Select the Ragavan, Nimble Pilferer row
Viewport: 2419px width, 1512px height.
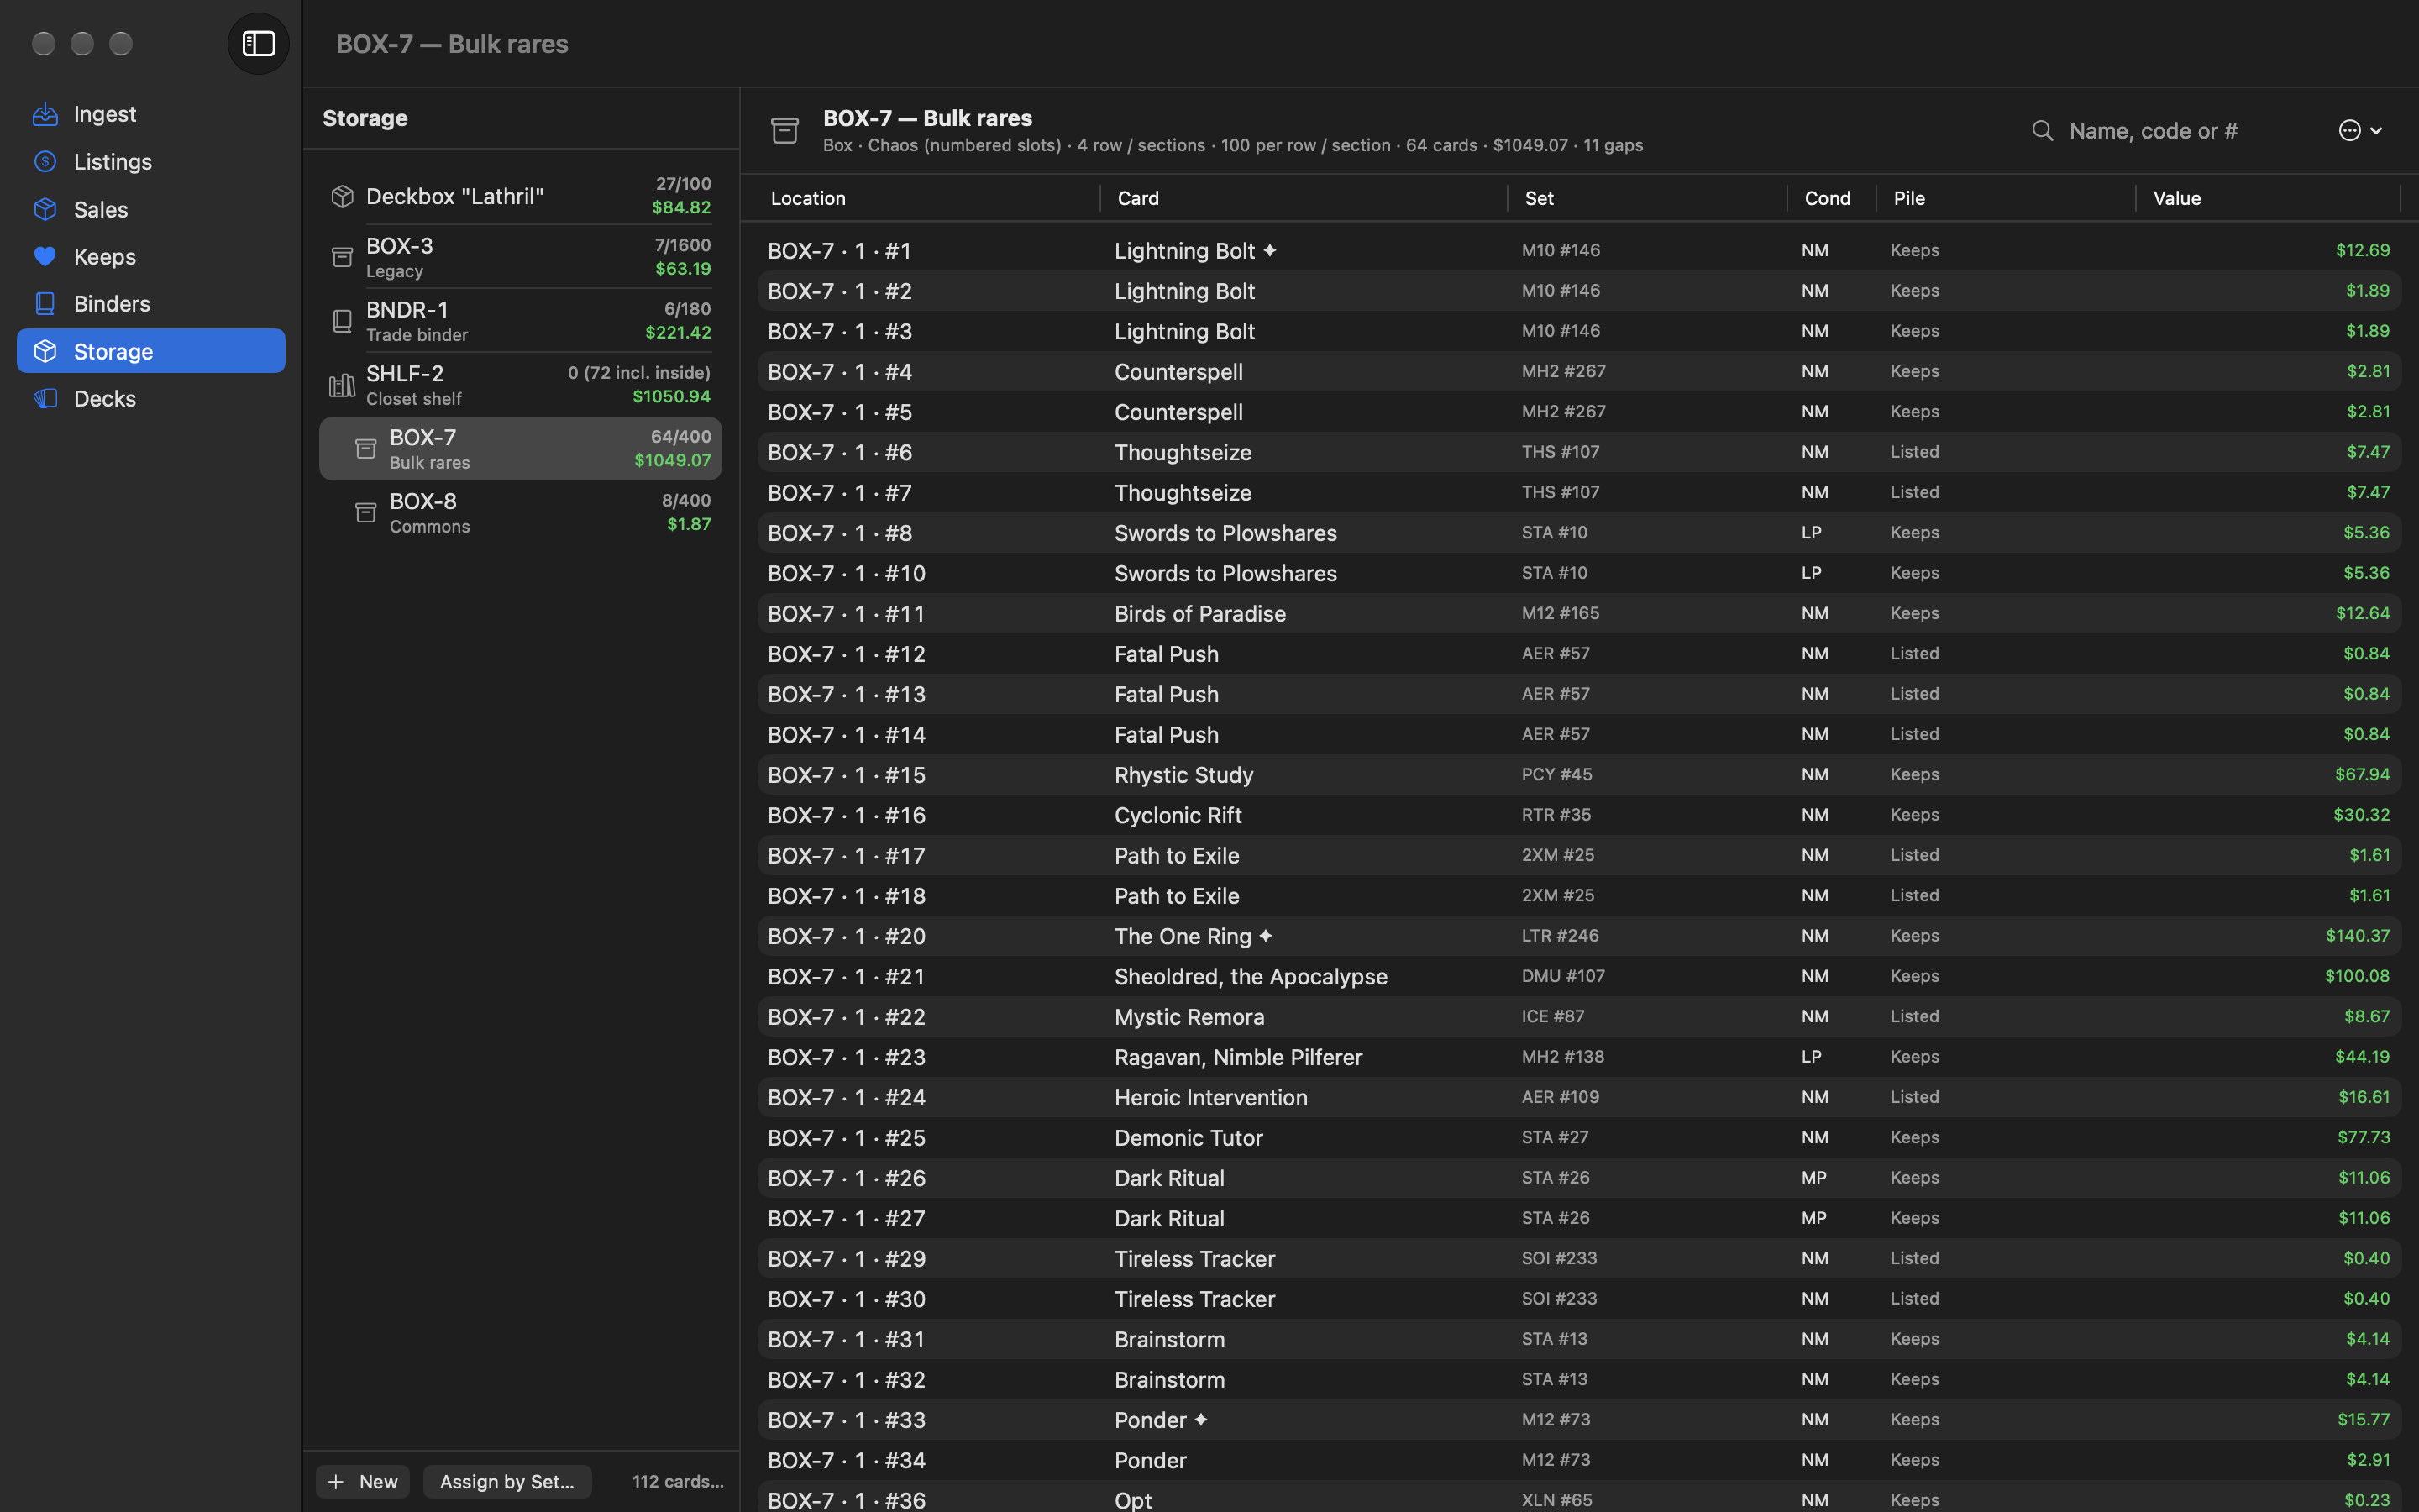click(1579, 1057)
